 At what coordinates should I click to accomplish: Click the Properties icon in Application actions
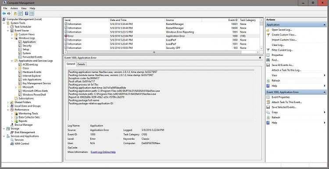click(x=268, y=55)
